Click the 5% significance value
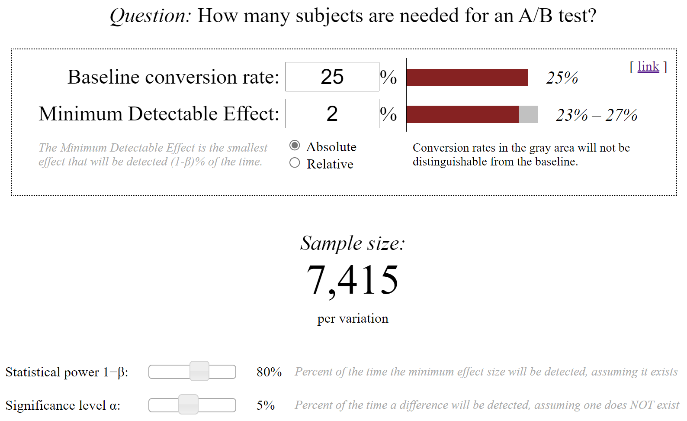This screenshot has width=687, height=421. [266, 405]
